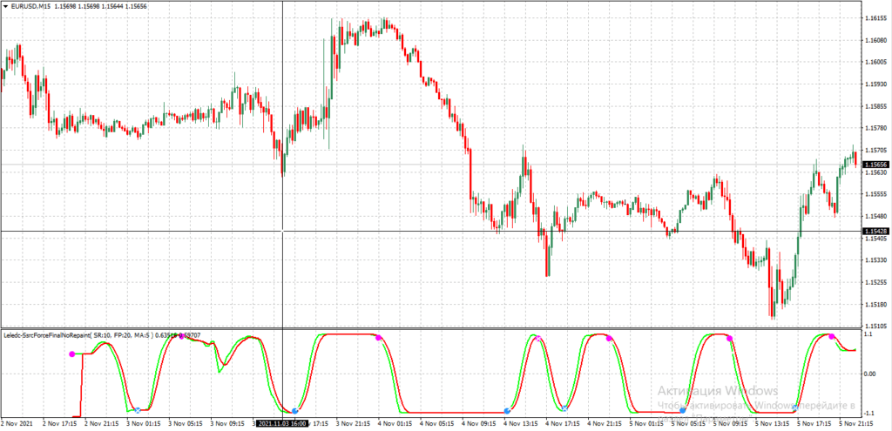Viewport: 892px width, 431px height.
Task: Click the 0.00 indicator scale label
Action: tap(871, 374)
